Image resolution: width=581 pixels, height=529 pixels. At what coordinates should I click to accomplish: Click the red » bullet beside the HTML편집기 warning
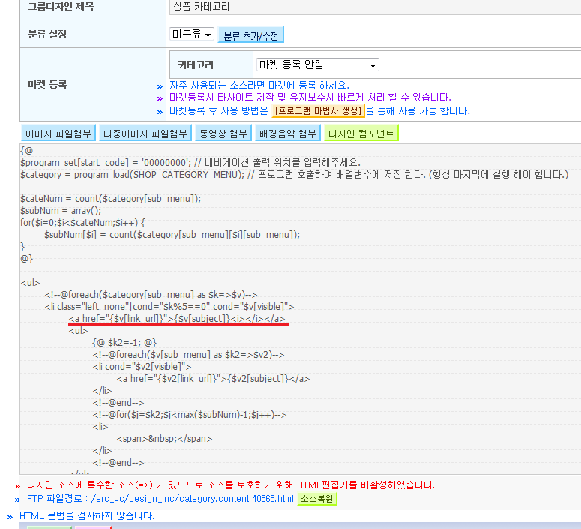pos(17,486)
